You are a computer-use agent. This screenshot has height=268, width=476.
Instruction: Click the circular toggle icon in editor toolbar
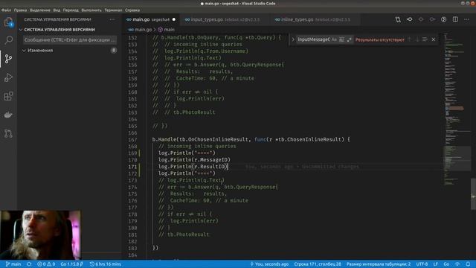(444, 19)
